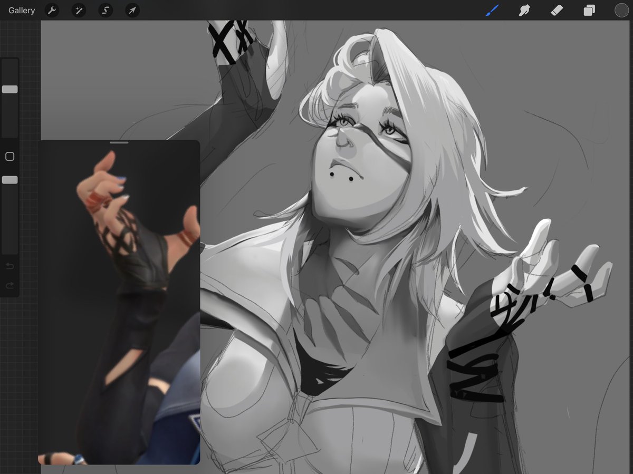Activate the Transform arrow tool
The height and width of the screenshot is (474, 633).
tap(132, 10)
